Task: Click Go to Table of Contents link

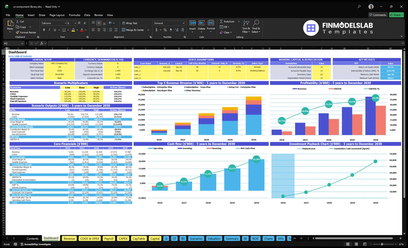Action: (x=20, y=56)
